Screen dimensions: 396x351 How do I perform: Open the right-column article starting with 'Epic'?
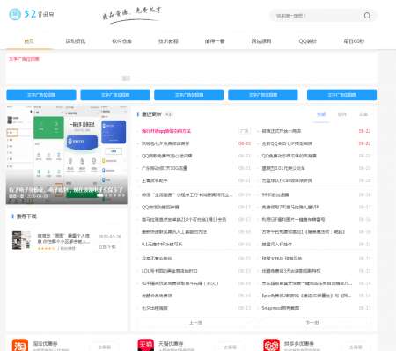(x=306, y=296)
